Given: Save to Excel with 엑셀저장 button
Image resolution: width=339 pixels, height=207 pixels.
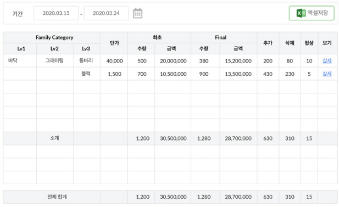Looking at the screenshot, I should pyautogui.click(x=312, y=13).
